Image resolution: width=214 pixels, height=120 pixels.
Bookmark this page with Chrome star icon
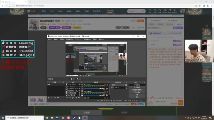tap(200, 6)
